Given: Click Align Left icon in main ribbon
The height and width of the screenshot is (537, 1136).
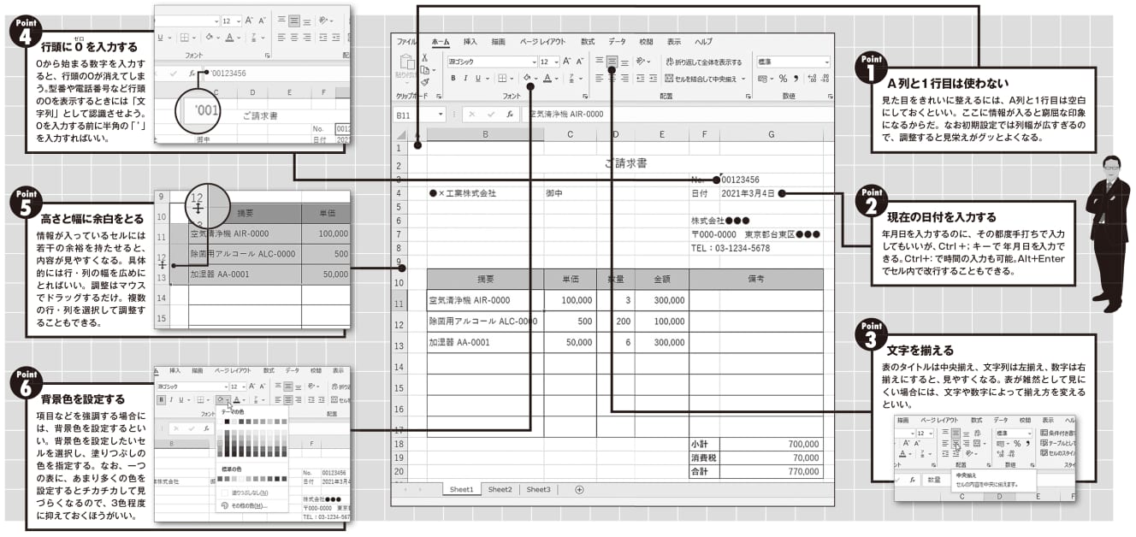Looking at the screenshot, I should pyautogui.click(x=599, y=79).
